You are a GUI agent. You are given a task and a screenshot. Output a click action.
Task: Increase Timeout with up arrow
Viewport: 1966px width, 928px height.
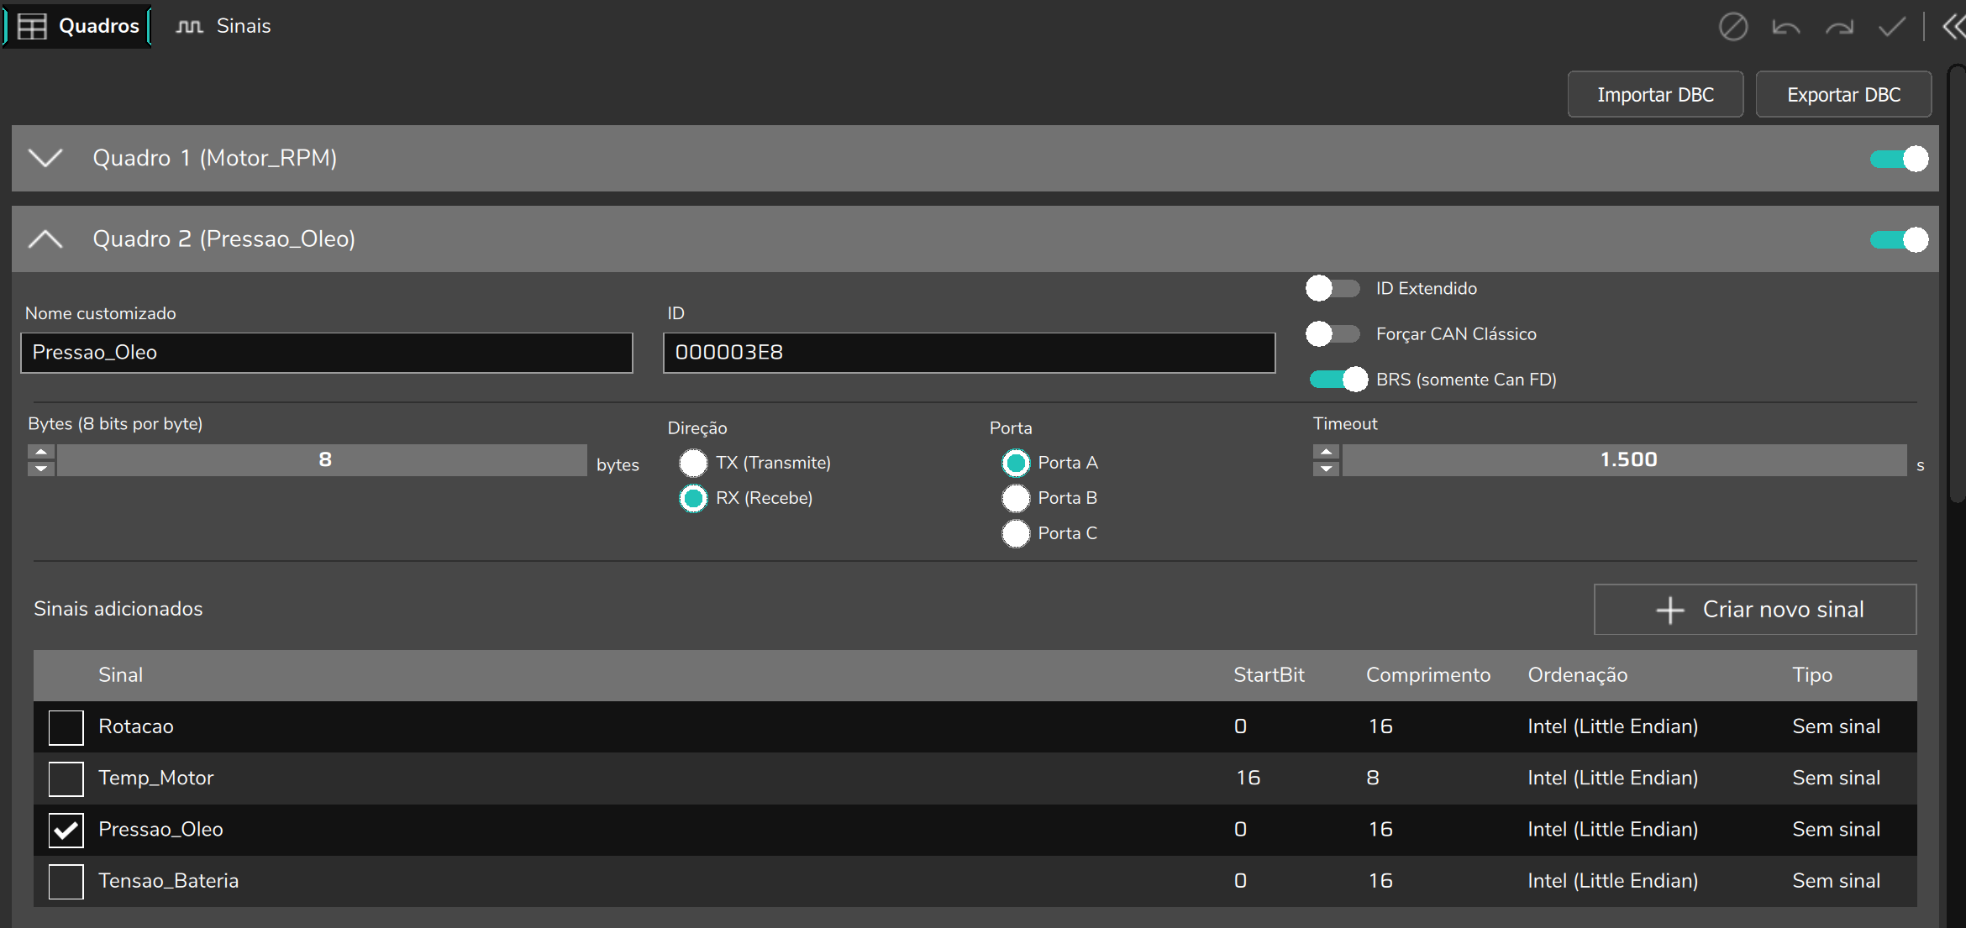click(1326, 452)
